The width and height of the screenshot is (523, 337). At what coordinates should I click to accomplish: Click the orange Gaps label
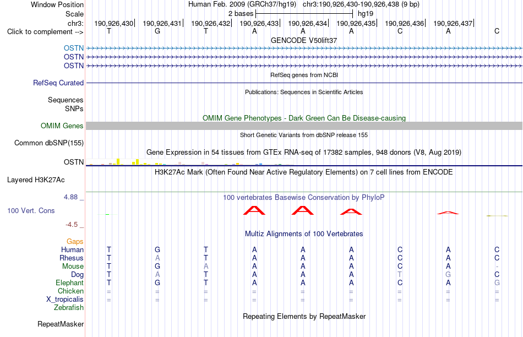75,242
